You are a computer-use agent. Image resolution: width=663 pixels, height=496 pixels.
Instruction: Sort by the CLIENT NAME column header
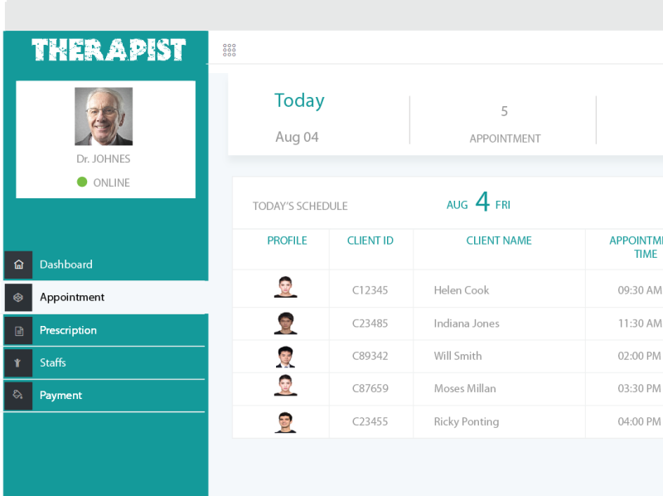coord(499,241)
